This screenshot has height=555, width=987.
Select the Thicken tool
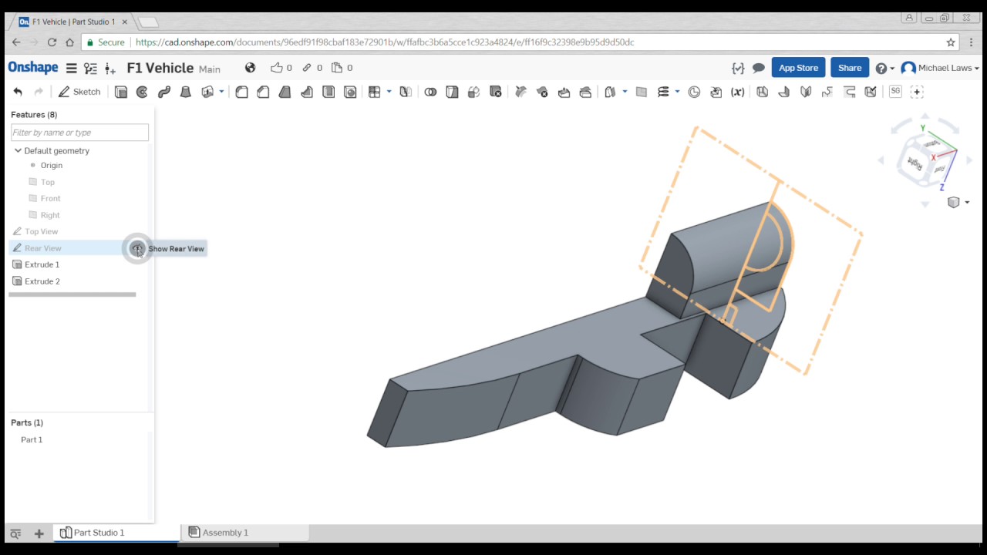point(207,92)
